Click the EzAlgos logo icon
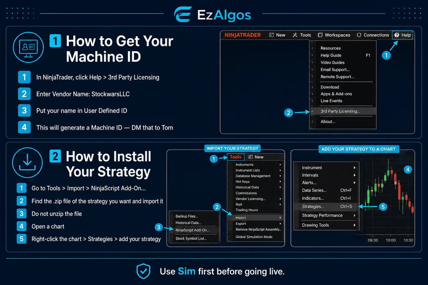The width and height of the screenshot is (428, 285). click(x=183, y=14)
